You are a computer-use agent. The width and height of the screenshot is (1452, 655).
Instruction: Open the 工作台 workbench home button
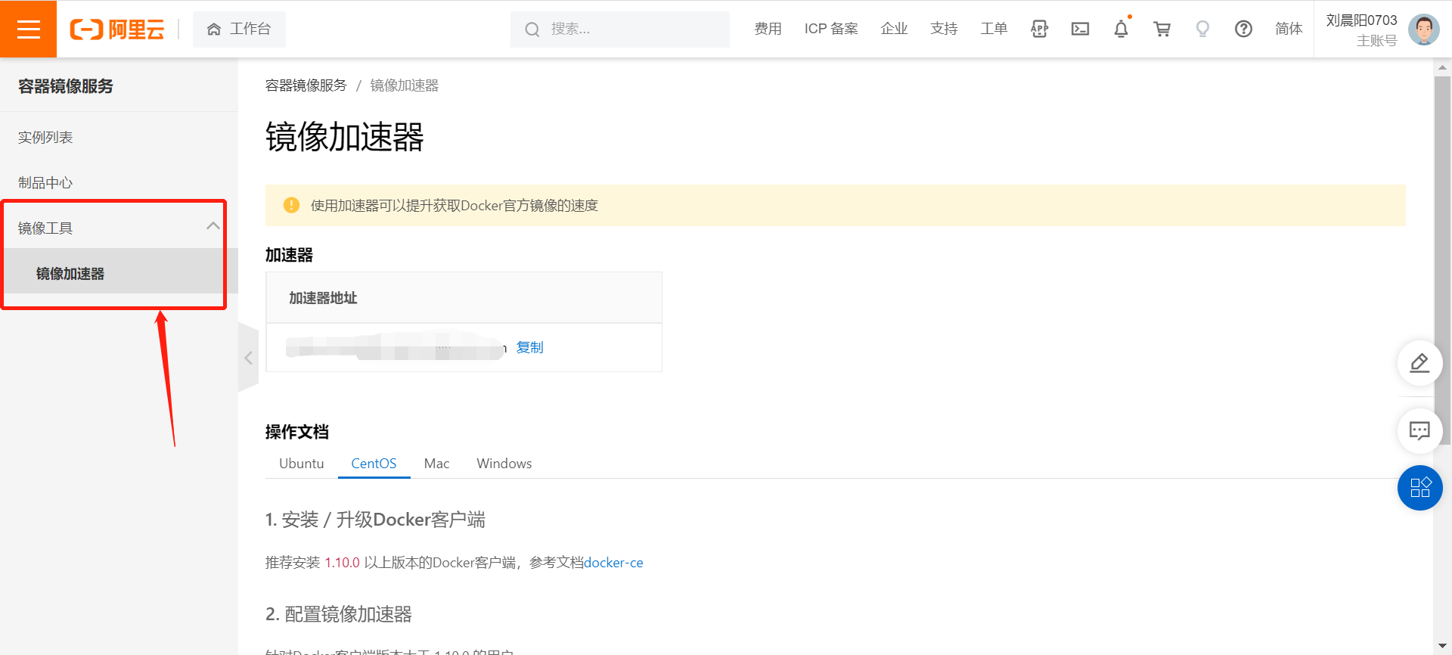click(239, 29)
